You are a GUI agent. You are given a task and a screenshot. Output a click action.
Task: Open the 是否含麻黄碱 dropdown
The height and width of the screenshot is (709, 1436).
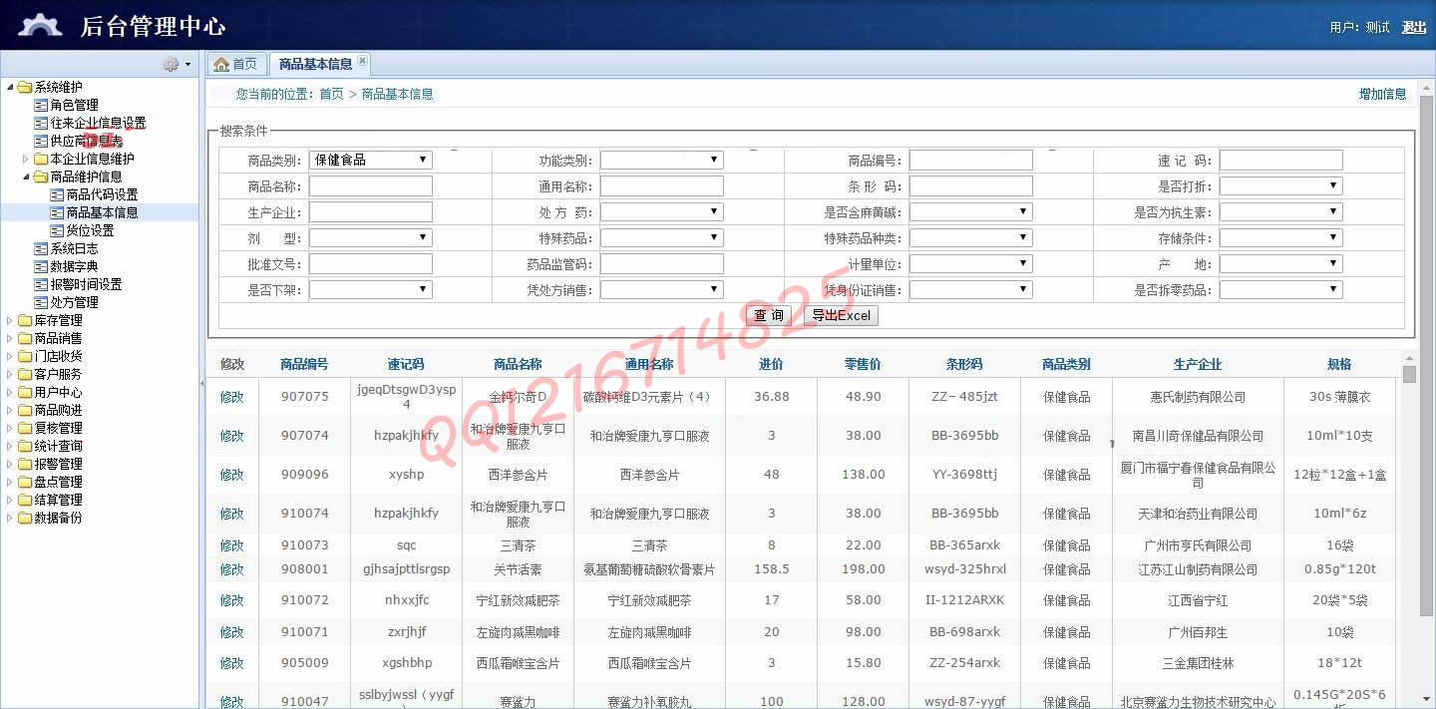pos(970,211)
